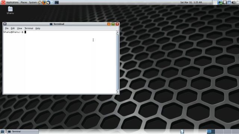Viewport: 239px width, 134px height.
Task: Click the blue notification tray icon
Action: [229, 3]
